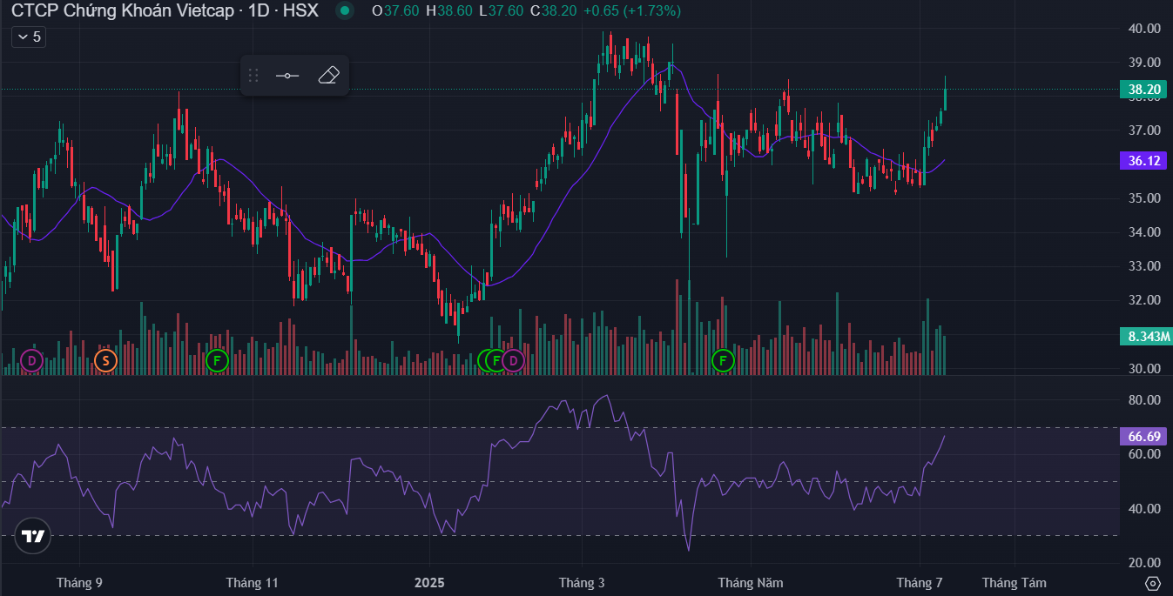Select the eraser tool in floating toolbar
The width and height of the screenshot is (1173, 596).
pyautogui.click(x=328, y=76)
